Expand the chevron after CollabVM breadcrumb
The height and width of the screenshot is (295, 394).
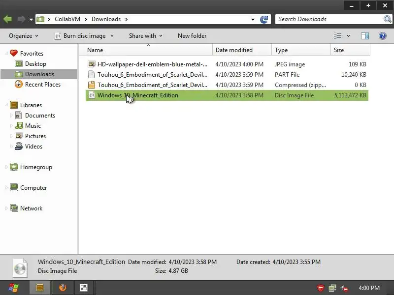tap(86, 19)
